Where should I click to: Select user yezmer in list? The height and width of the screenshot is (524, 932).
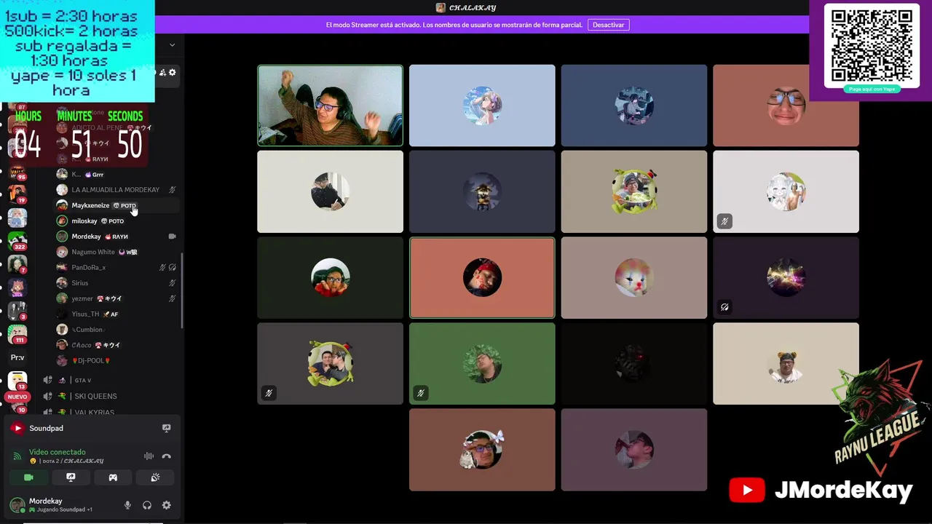point(116,298)
